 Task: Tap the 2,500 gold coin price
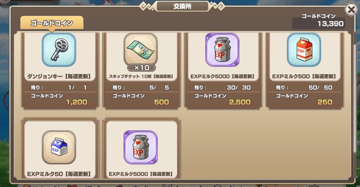[240, 102]
